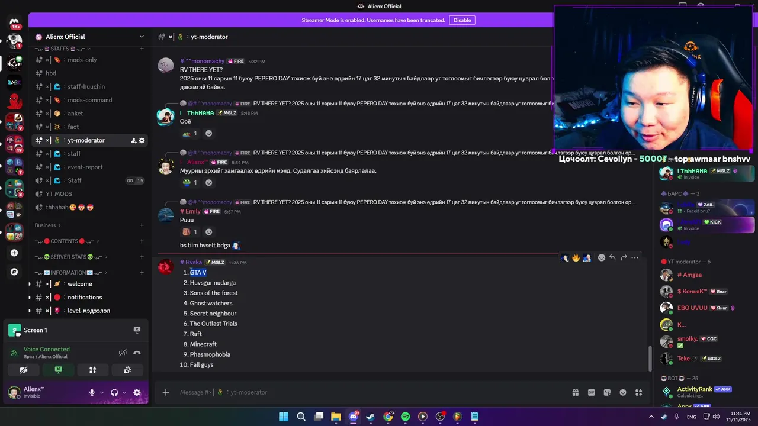Add reaction to Hvska's message
Screen dimensions: 758x426
[x=602, y=258]
